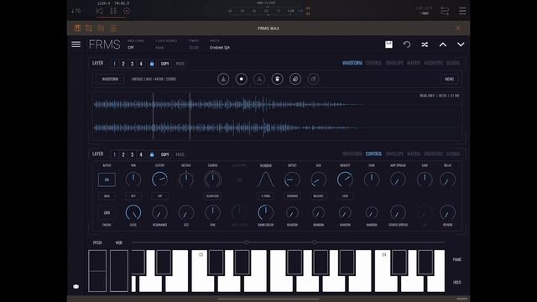Toggle the layer Active ON button
Image resolution: width=537 pixels, height=302 pixels.
click(107, 180)
